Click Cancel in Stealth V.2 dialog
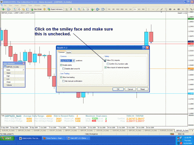Screen dimensions: 194x145 pos(130,89)
